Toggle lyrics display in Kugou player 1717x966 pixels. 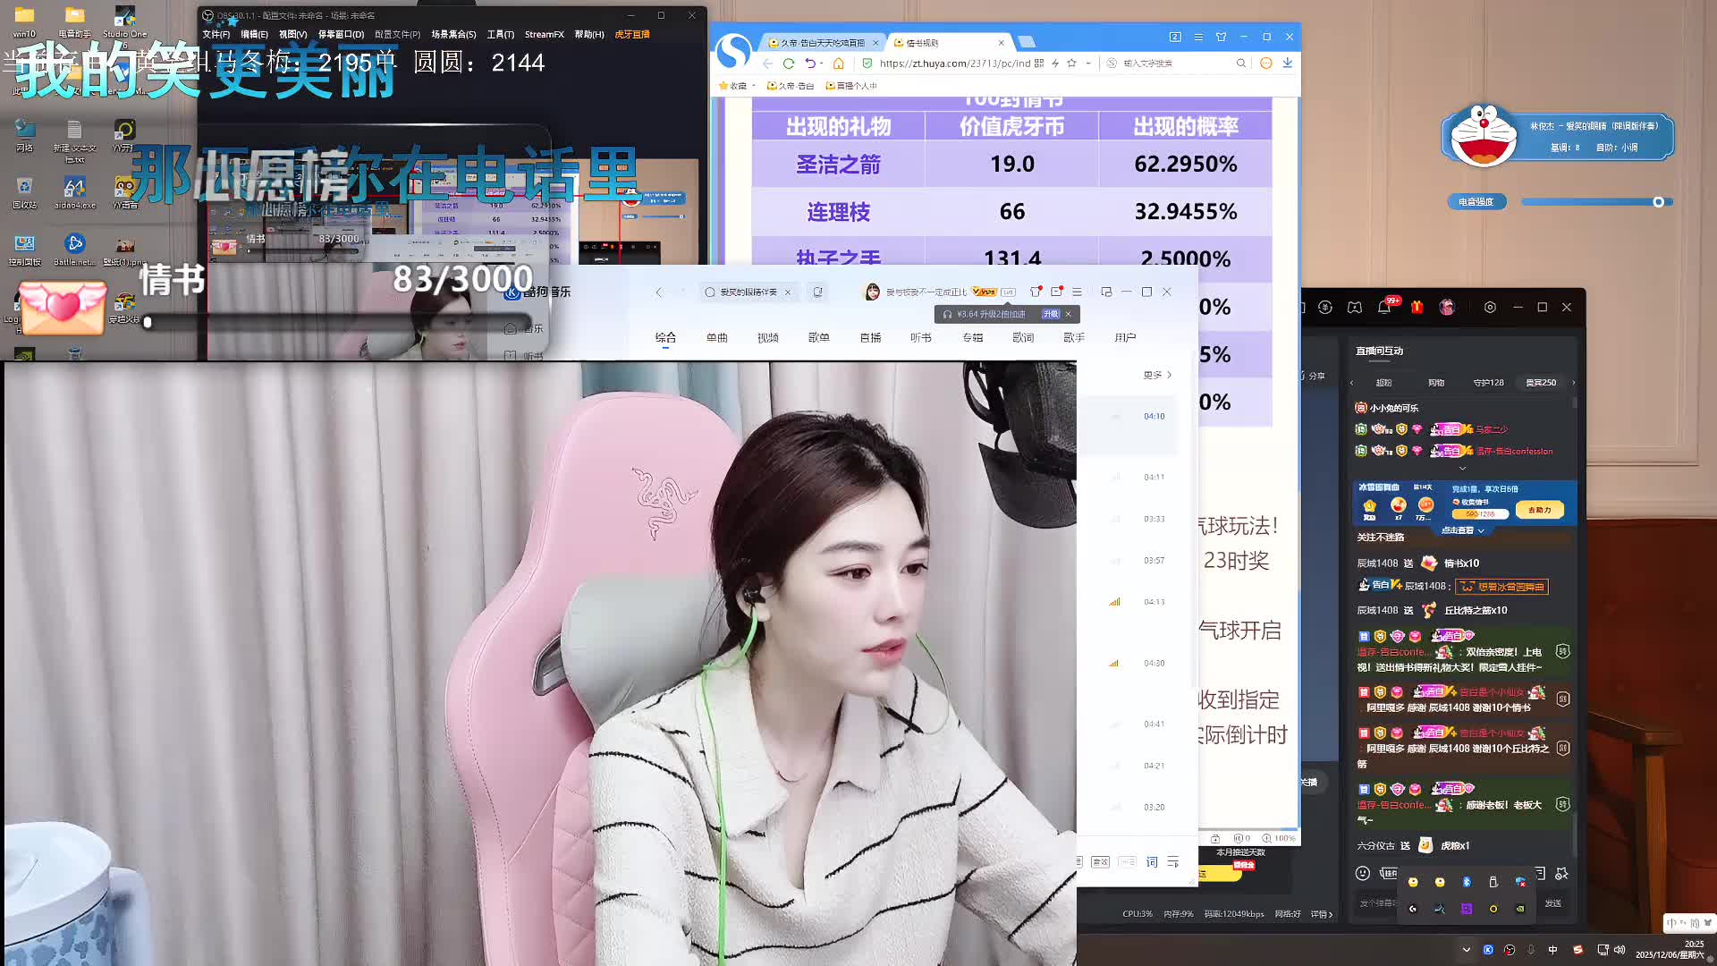coord(1152,862)
